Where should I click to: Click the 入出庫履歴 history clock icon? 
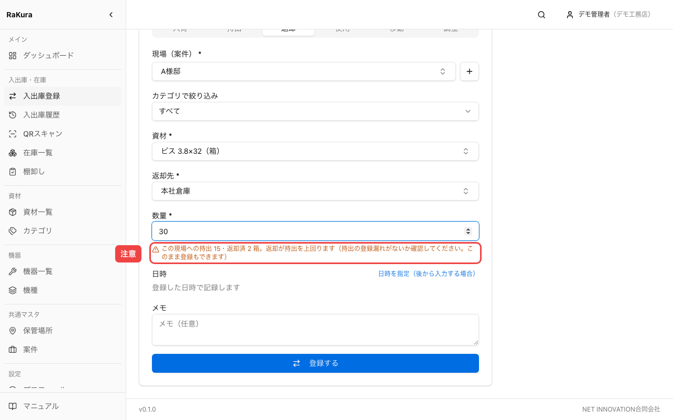(x=13, y=115)
